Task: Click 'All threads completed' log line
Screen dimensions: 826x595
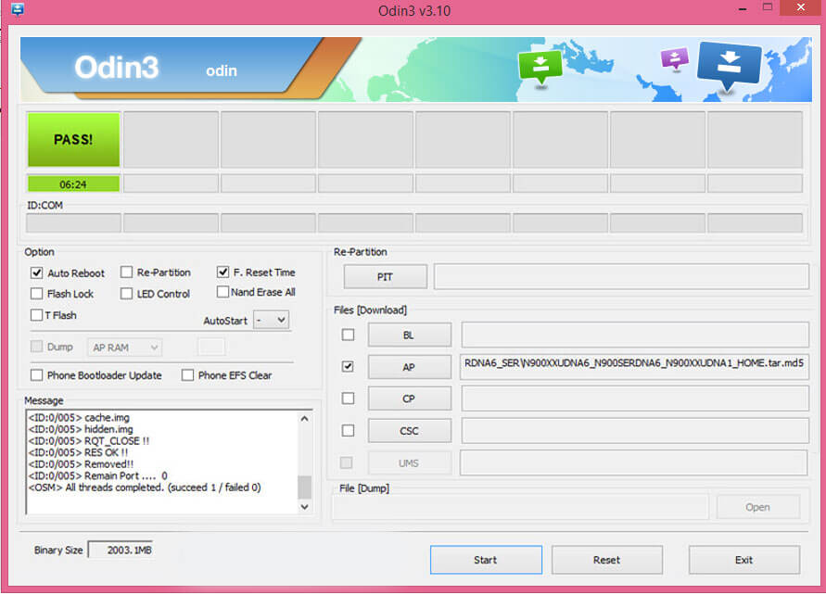Action: tap(145, 487)
